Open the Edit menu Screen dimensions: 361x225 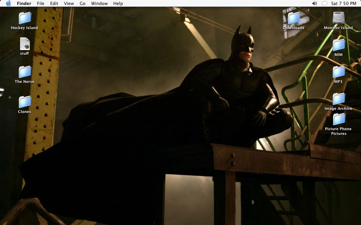tap(54, 3)
